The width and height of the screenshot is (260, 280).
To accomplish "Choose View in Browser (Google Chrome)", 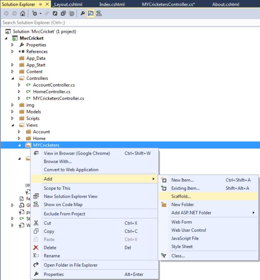I will [94, 153].
